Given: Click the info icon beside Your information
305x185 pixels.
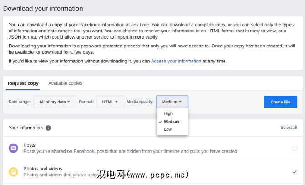Looking at the screenshot, I should point(48,128).
